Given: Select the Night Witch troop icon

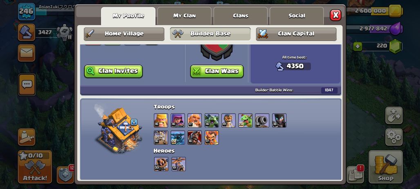Looking at the screenshot, I should coord(279,120).
